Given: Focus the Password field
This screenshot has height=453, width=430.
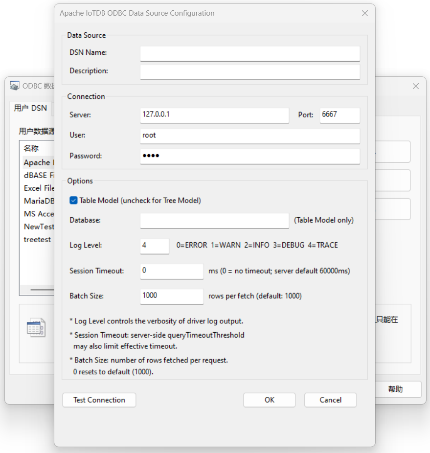Looking at the screenshot, I should pos(249,156).
